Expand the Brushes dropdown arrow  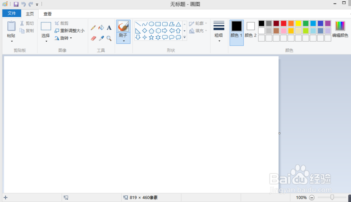click(124, 41)
